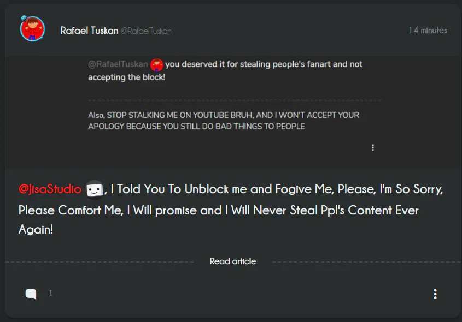The height and width of the screenshot is (322, 462).
Task: Click the "14 minutes" post timestamp
Action: pyautogui.click(x=428, y=31)
